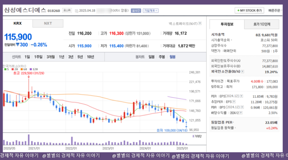Click 시가총액 value 8조 9,681억원
288x160 pixels.
[266, 35]
